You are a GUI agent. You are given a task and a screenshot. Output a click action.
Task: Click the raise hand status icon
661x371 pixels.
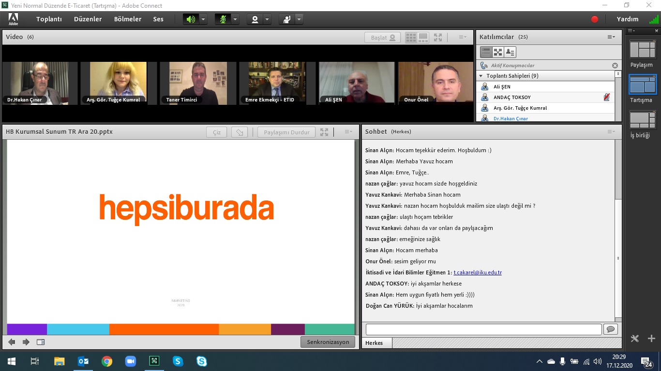(287, 19)
